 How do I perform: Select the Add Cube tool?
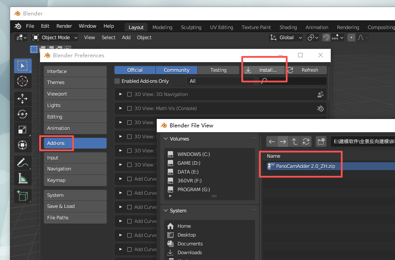coord(22,195)
